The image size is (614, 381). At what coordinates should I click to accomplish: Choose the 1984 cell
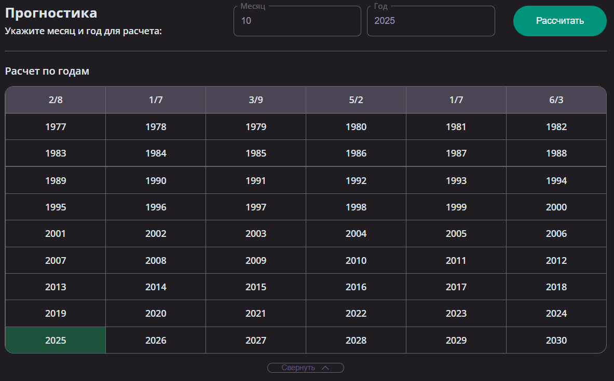[156, 153]
